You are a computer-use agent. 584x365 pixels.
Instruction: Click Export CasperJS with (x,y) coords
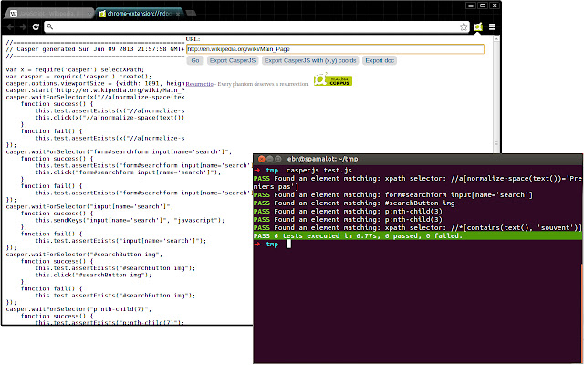pyautogui.click(x=309, y=60)
